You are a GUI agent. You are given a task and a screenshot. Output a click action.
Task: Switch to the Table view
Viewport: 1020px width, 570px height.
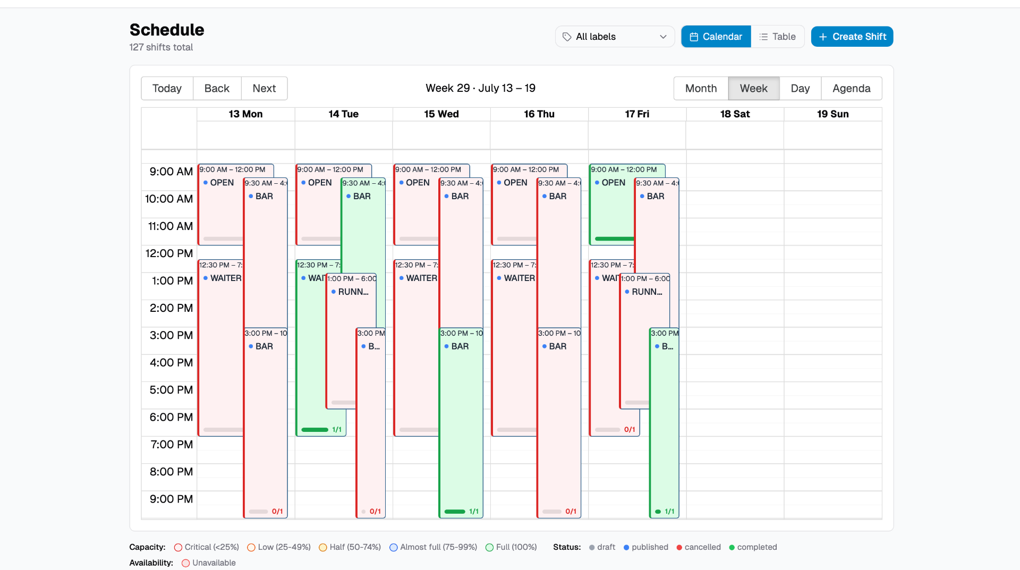pos(777,37)
